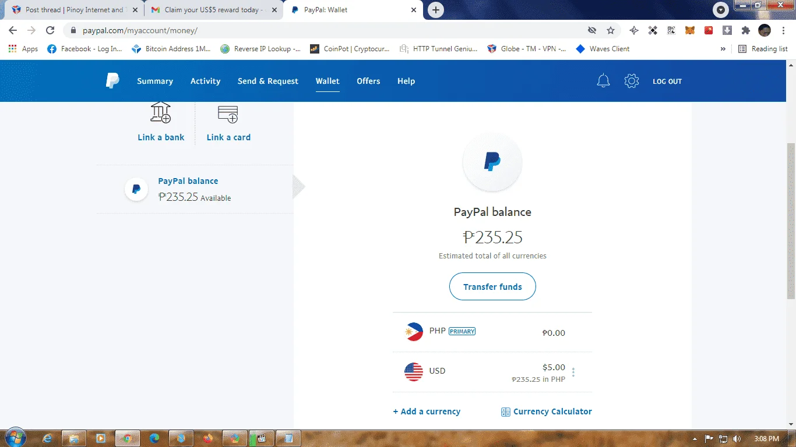Open the Currency Calculator link
Screen dimensions: 796x447
(x=552, y=411)
